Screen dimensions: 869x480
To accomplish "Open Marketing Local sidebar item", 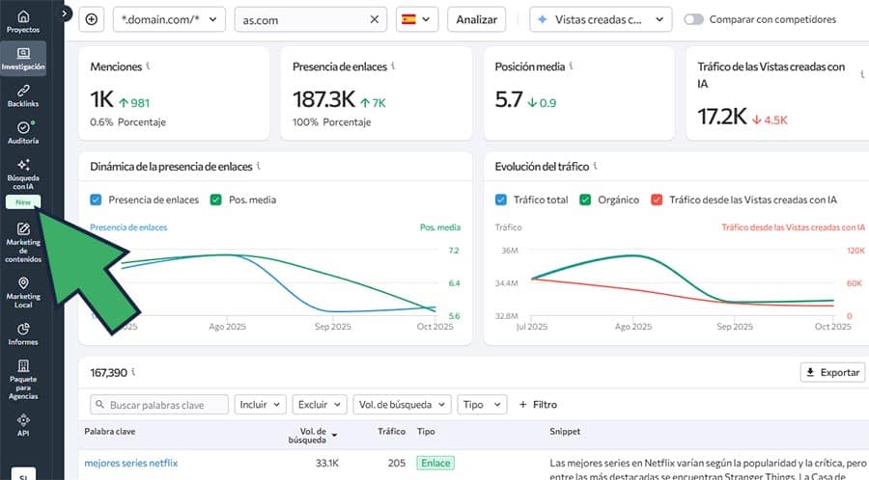I will [x=23, y=293].
